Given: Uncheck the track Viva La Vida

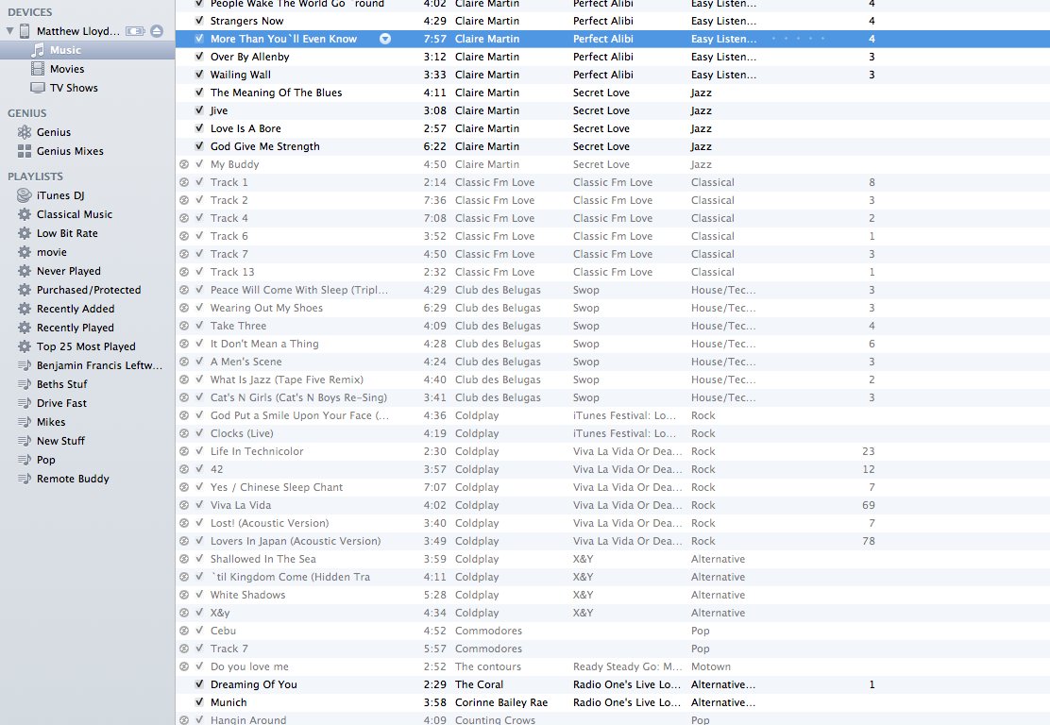Looking at the screenshot, I should click(x=197, y=505).
